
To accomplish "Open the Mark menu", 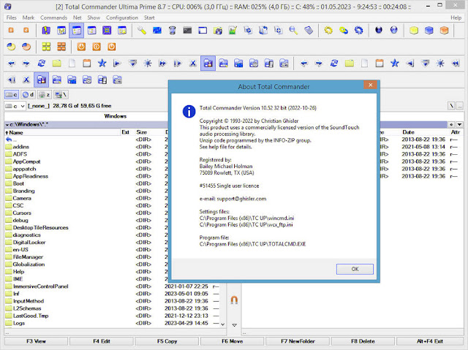I will coord(29,18).
